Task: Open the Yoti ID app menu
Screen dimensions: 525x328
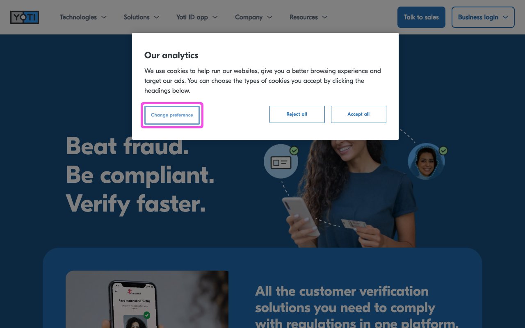Action: [197, 17]
